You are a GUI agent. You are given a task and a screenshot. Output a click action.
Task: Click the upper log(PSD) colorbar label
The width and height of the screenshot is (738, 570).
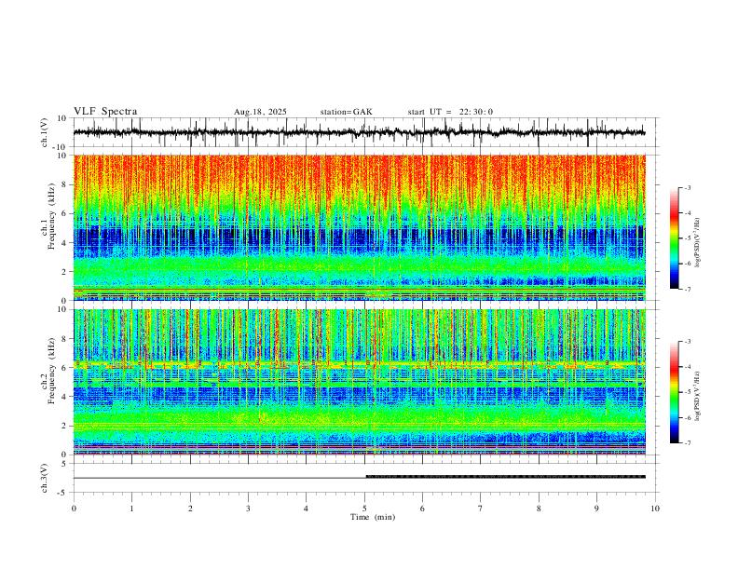[698, 242]
